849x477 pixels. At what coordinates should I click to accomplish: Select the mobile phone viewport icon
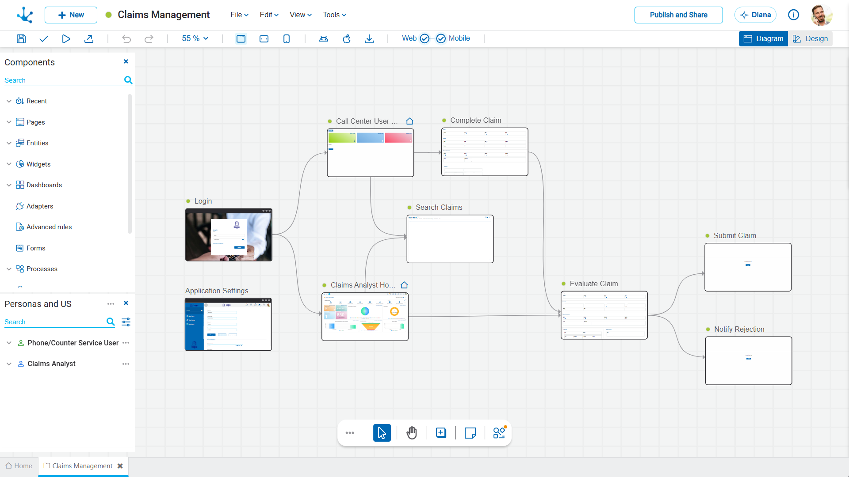287,38
